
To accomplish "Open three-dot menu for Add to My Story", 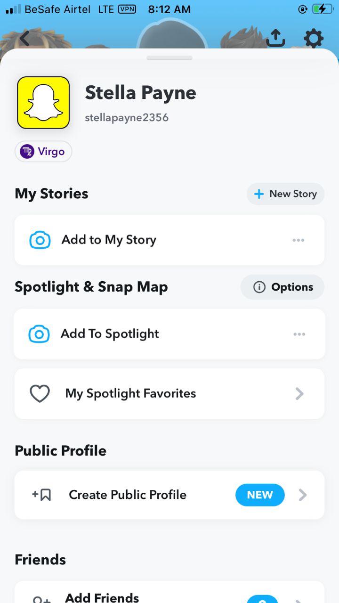I will point(299,240).
